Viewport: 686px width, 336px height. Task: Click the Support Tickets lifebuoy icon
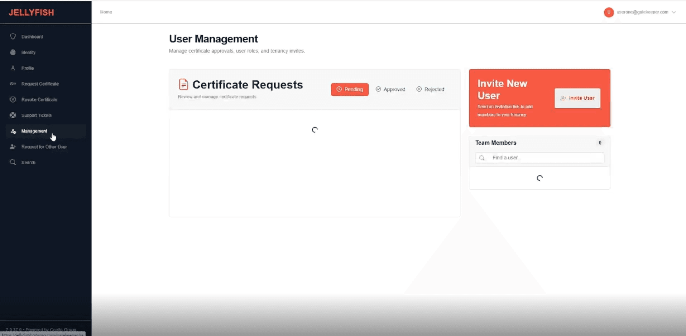[x=13, y=115]
